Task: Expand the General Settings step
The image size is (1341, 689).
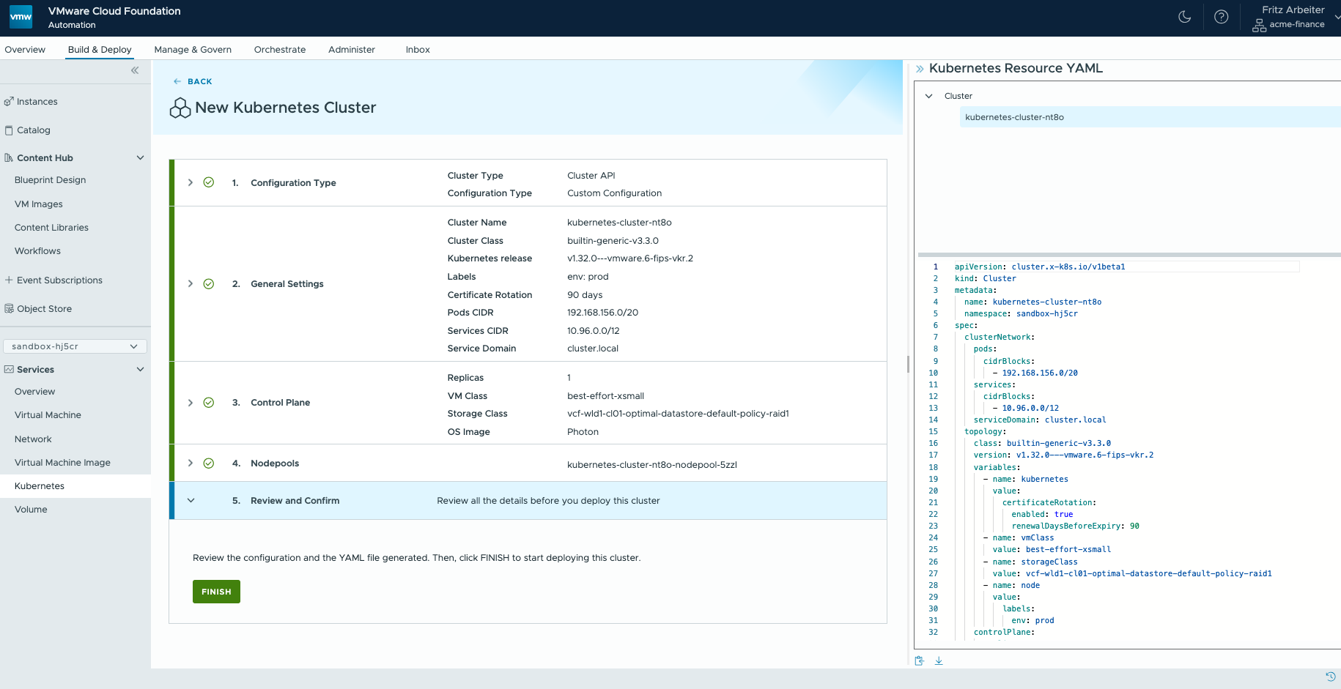Action: [x=191, y=284]
